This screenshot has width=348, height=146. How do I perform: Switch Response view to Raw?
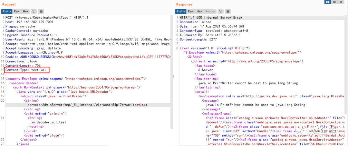pyautogui.click(x=191, y=12)
